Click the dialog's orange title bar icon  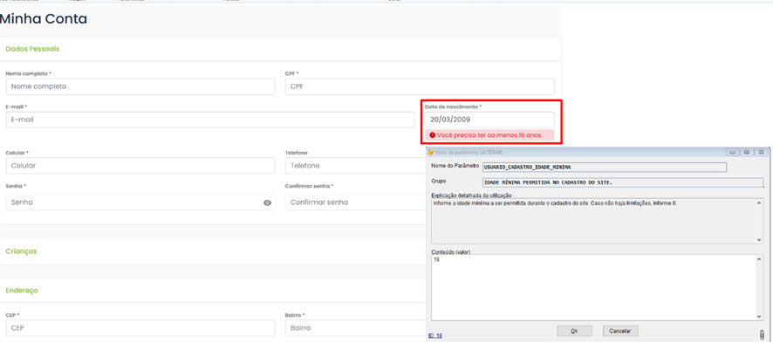430,152
